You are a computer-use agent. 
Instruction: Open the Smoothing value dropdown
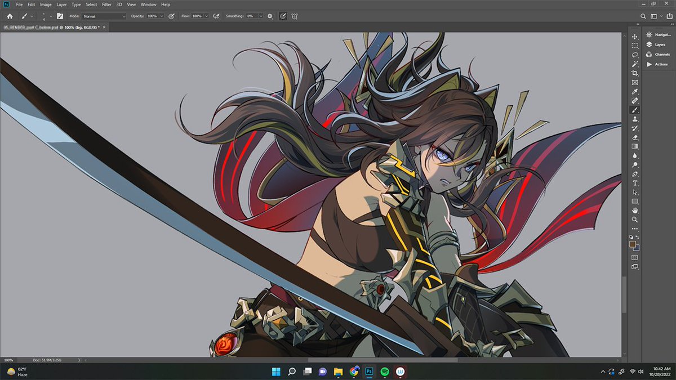click(261, 16)
